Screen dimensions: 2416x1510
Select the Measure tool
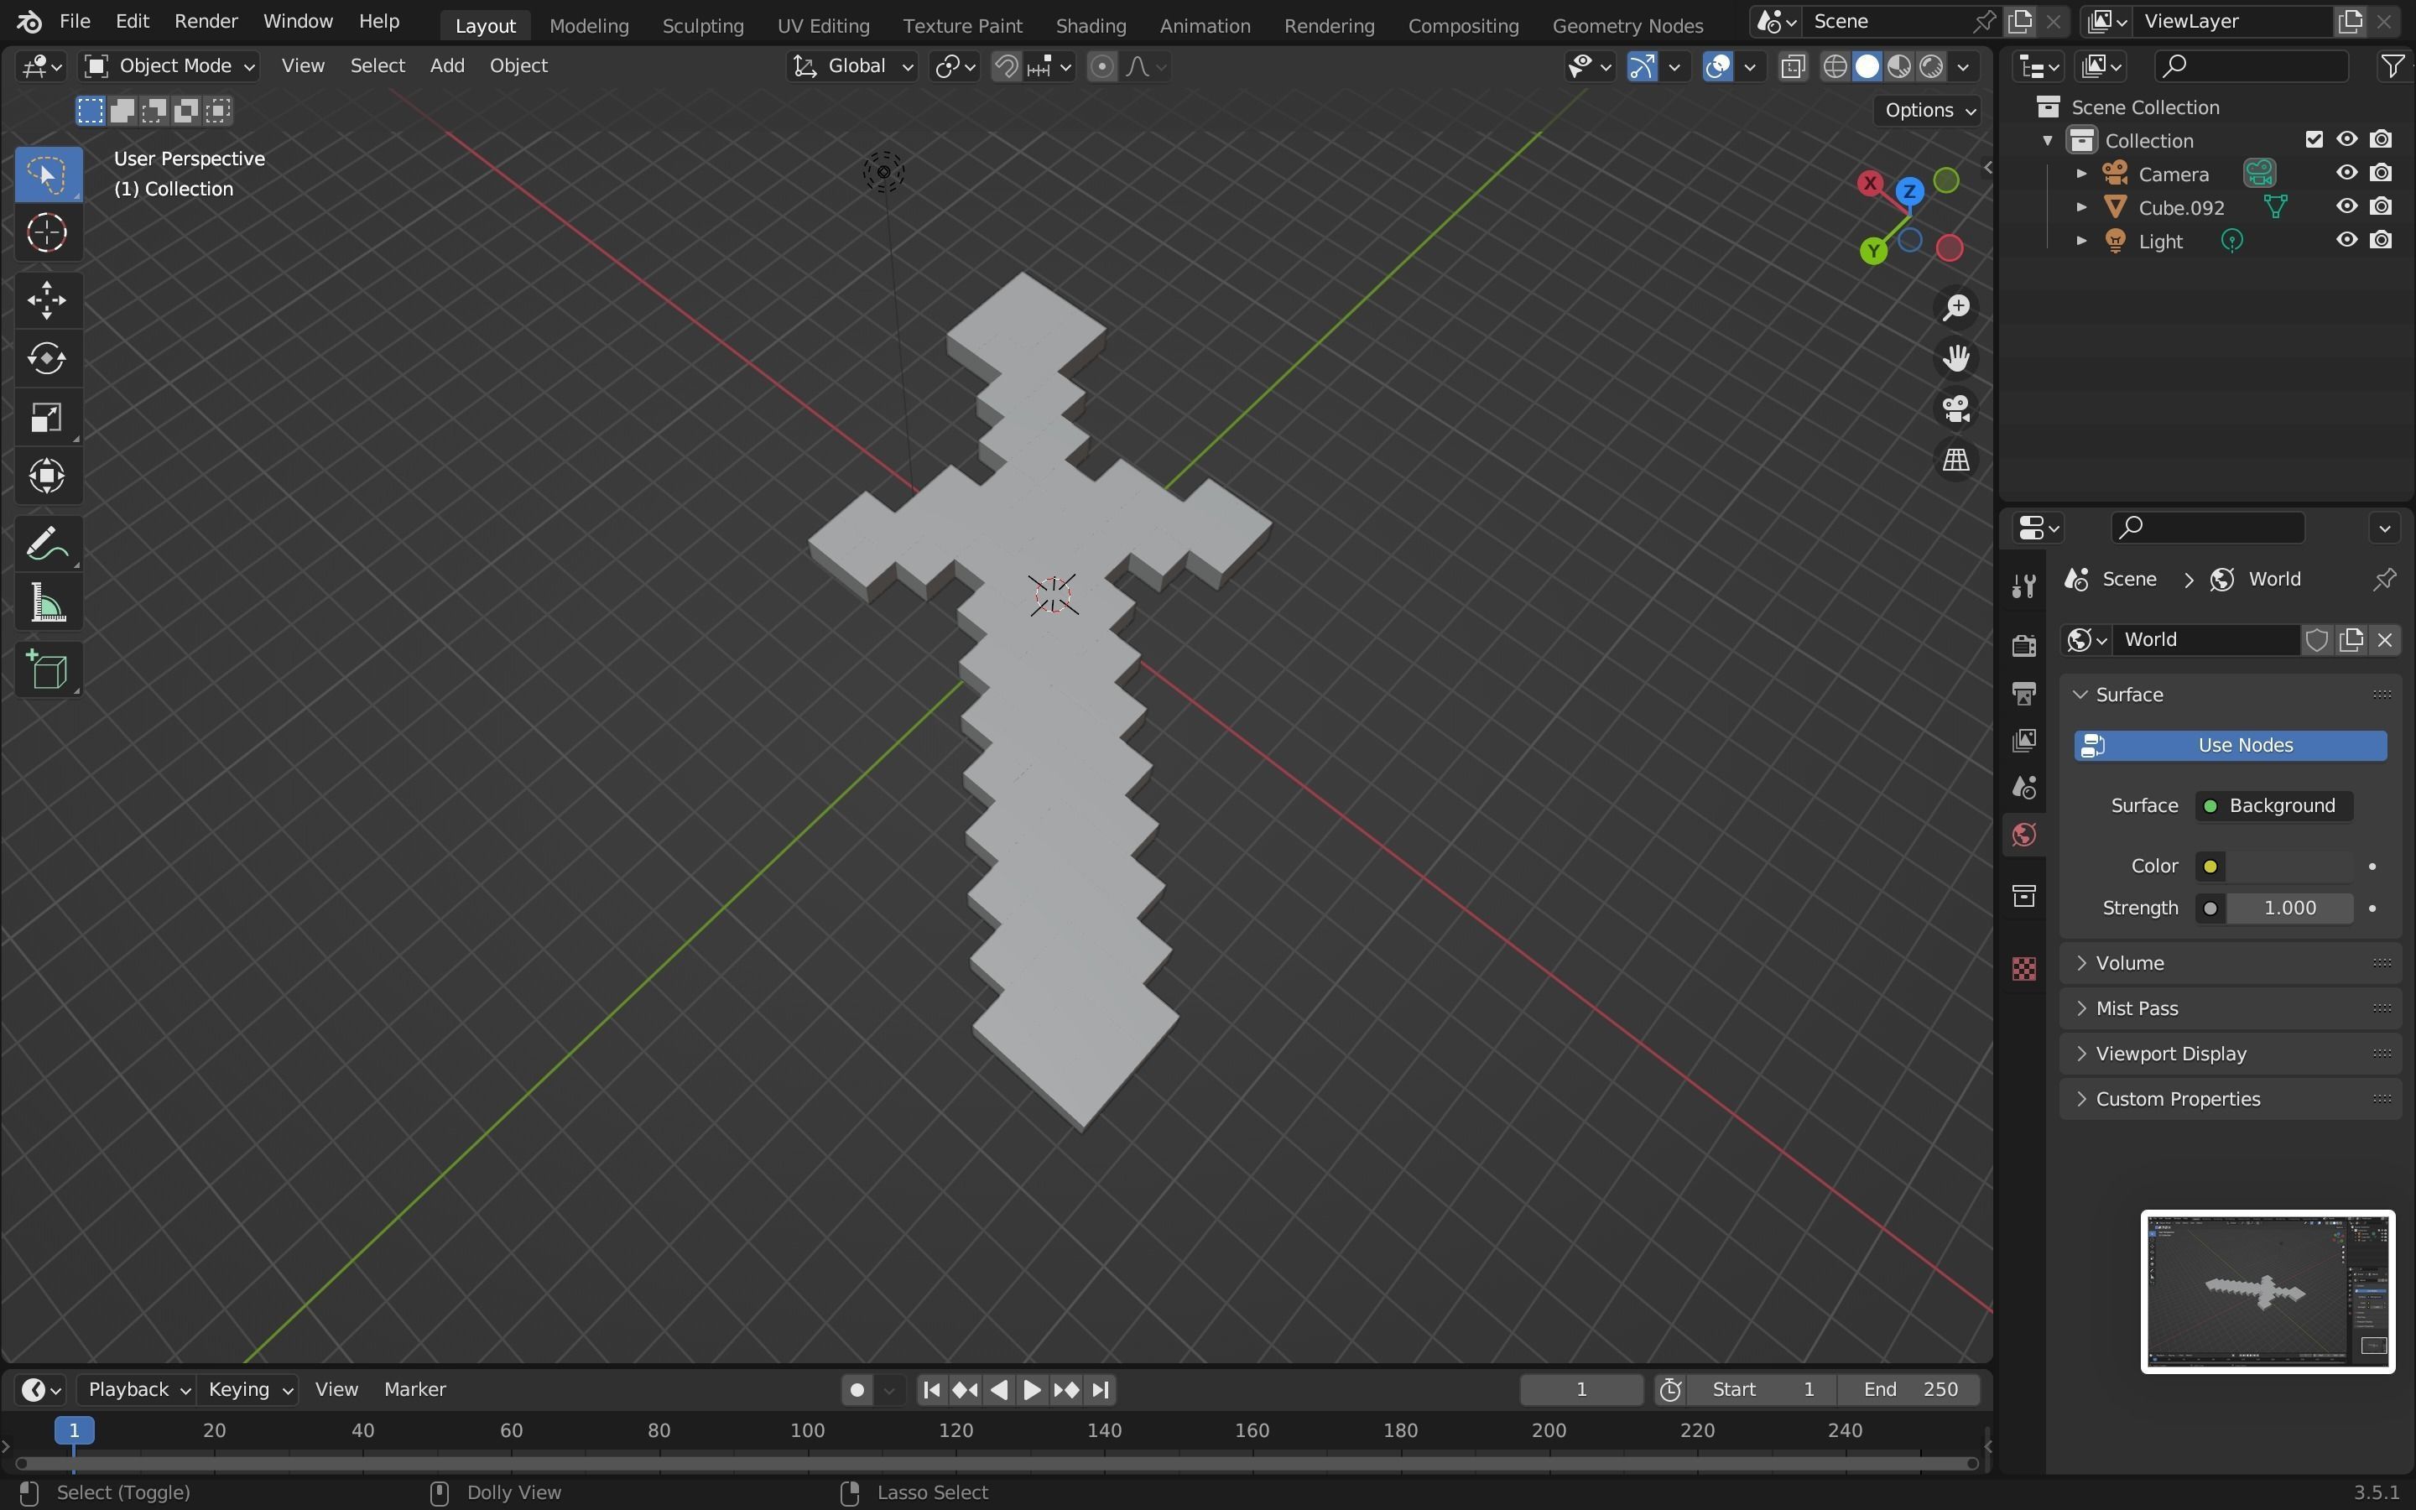(x=47, y=604)
